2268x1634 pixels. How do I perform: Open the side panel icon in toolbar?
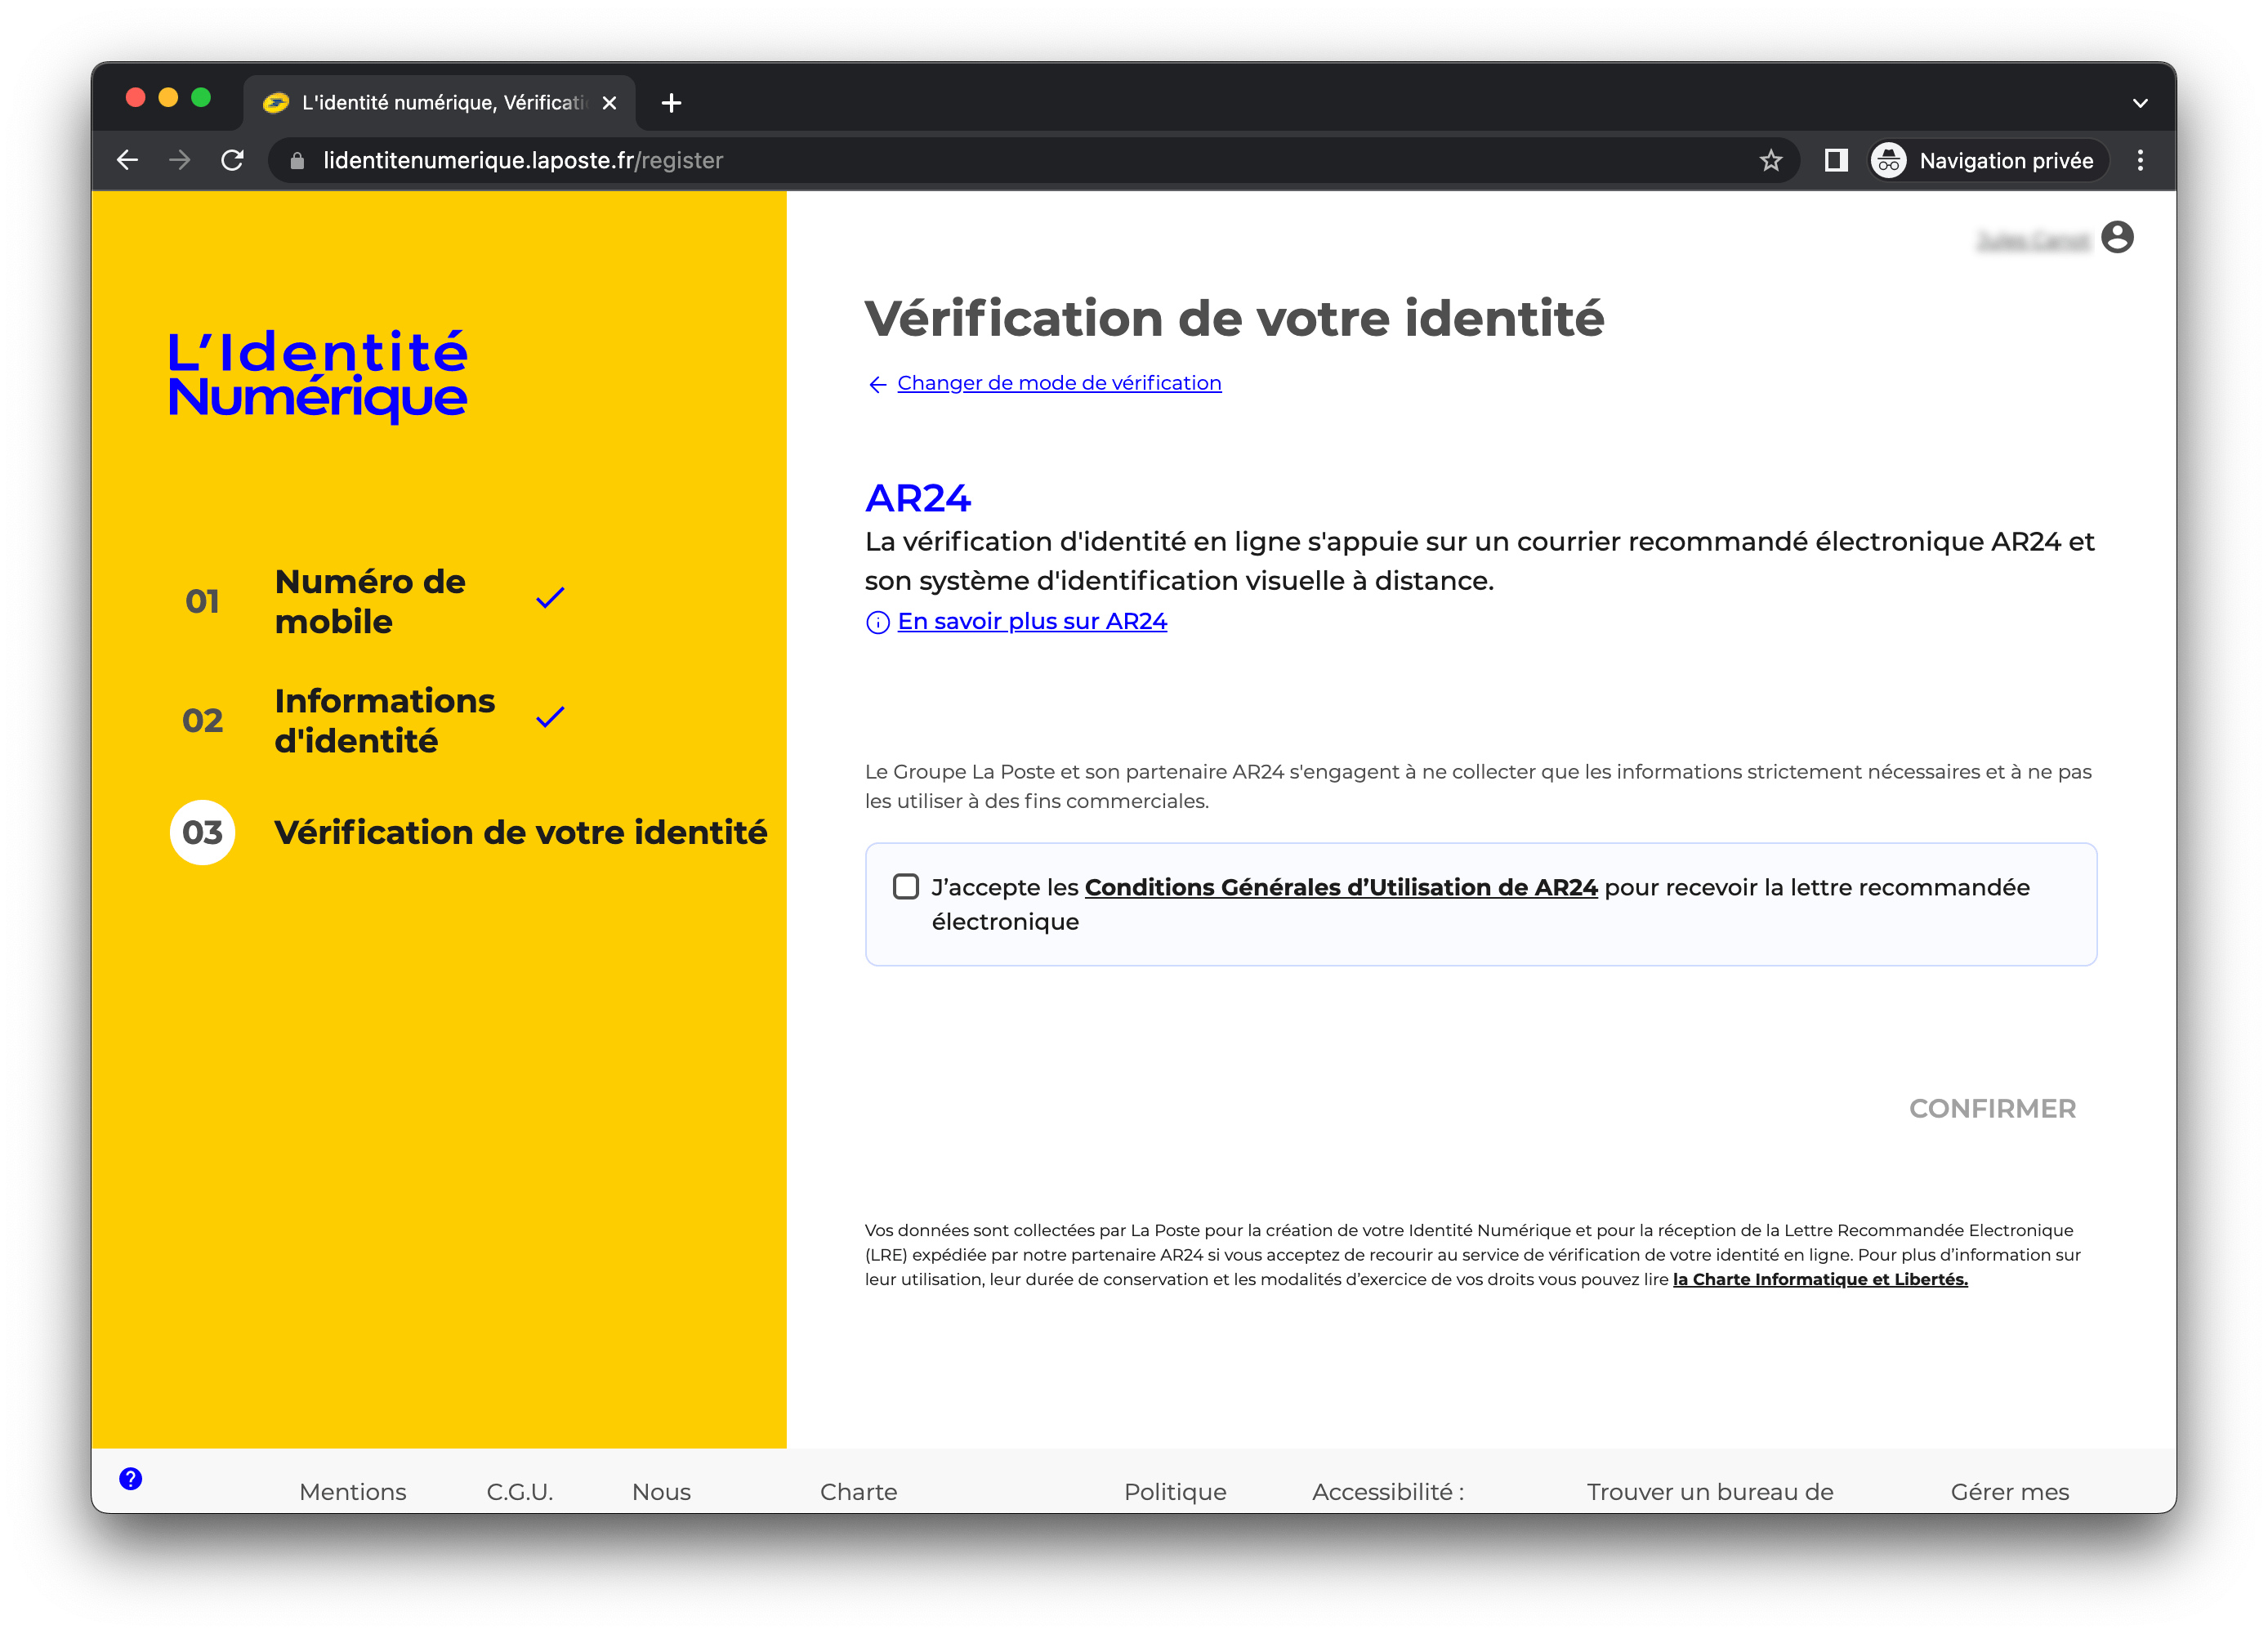1835,160
